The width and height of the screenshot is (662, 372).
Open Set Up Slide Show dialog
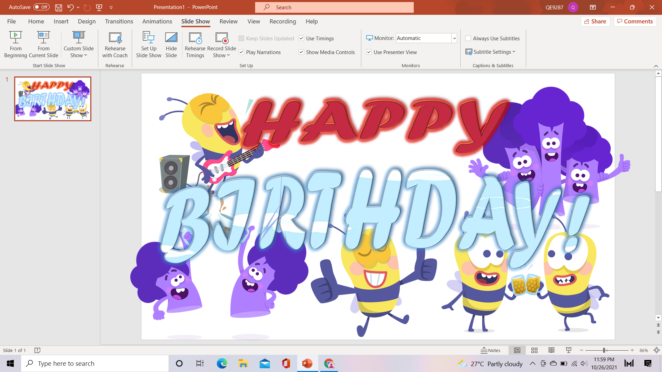[x=149, y=44]
